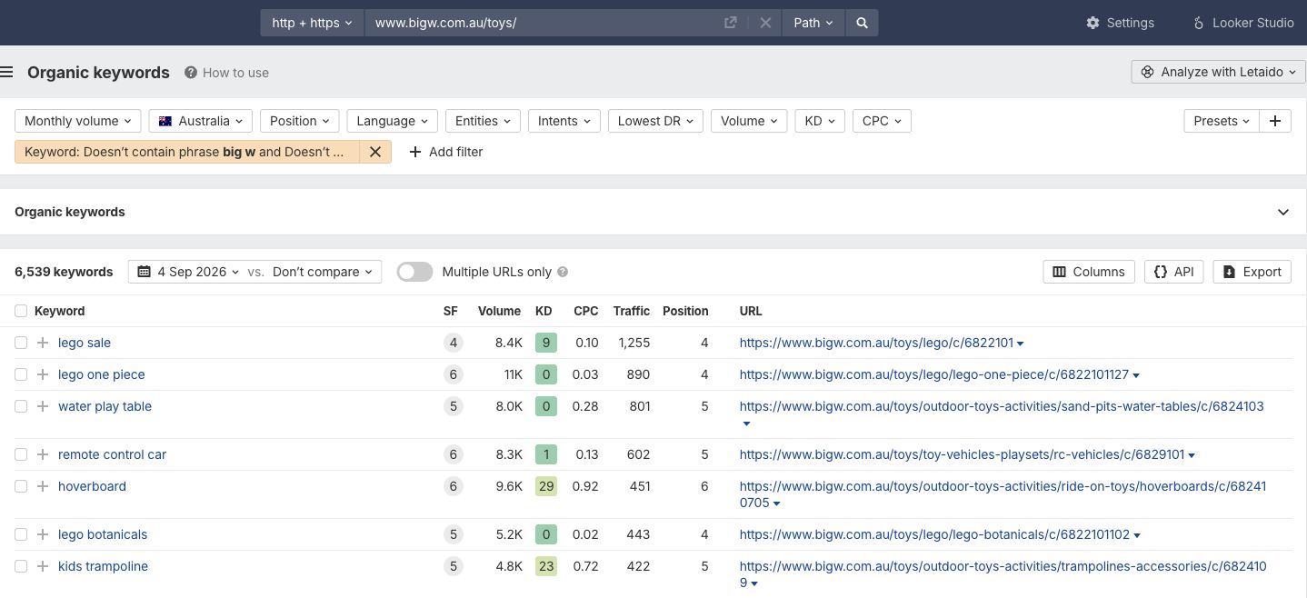1307x598 pixels.
Task: Sort by CPC column header
Action: tap(586, 311)
